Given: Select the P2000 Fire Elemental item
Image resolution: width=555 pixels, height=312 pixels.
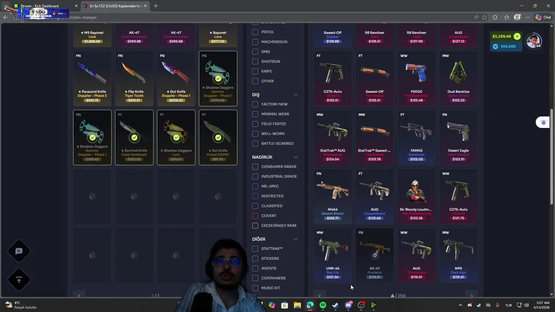Looking at the screenshot, I should pos(416,78).
